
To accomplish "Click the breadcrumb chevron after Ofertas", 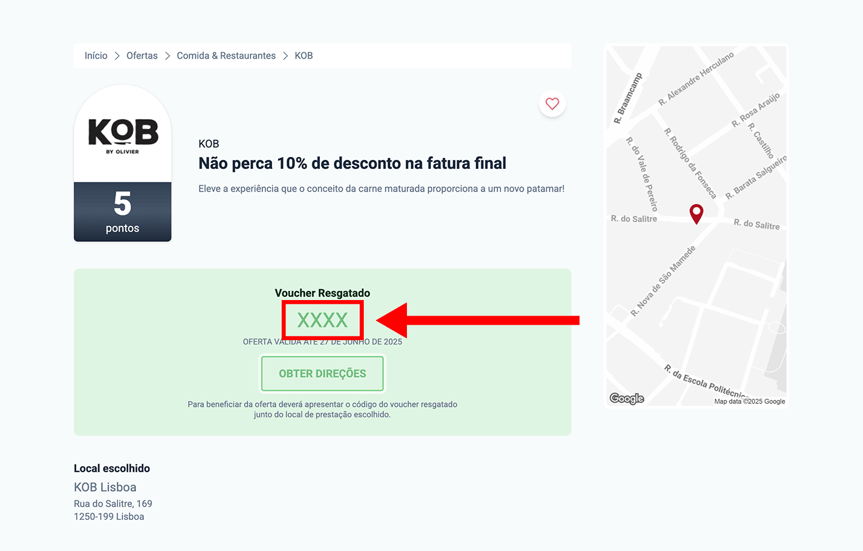I will [167, 55].
